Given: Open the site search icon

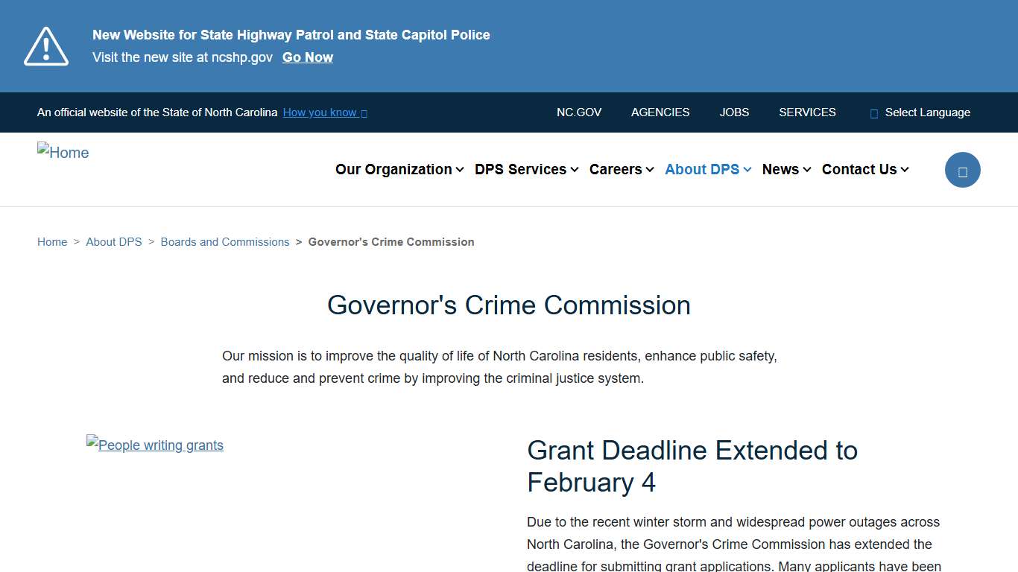Looking at the screenshot, I should pos(962,169).
